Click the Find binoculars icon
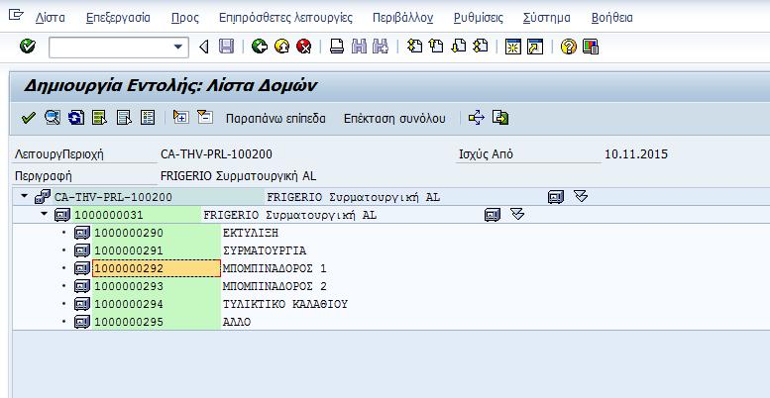The width and height of the screenshot is (770, 398). pos(359,47)
